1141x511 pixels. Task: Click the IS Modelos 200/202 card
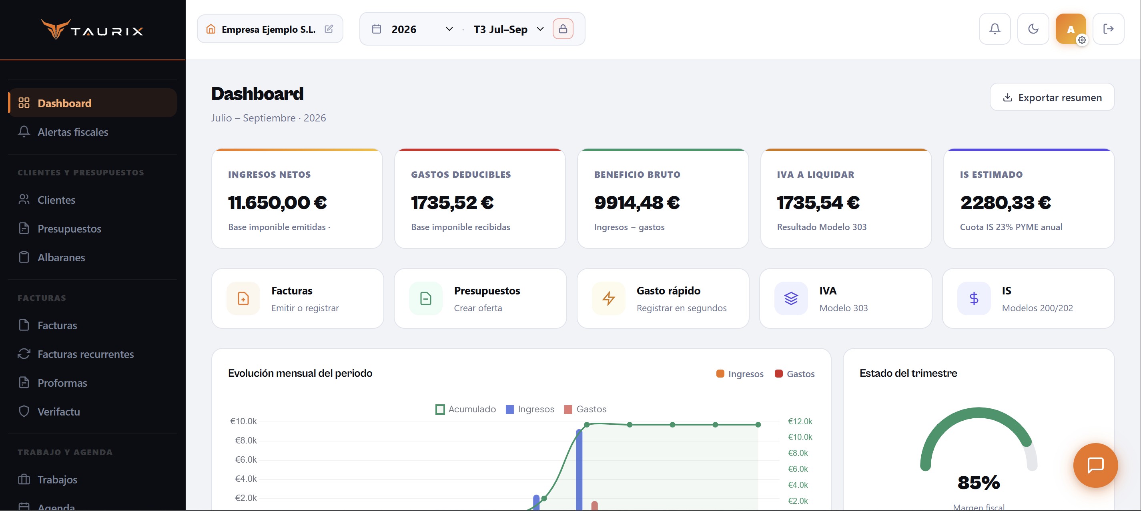[x=1028, y=299]
